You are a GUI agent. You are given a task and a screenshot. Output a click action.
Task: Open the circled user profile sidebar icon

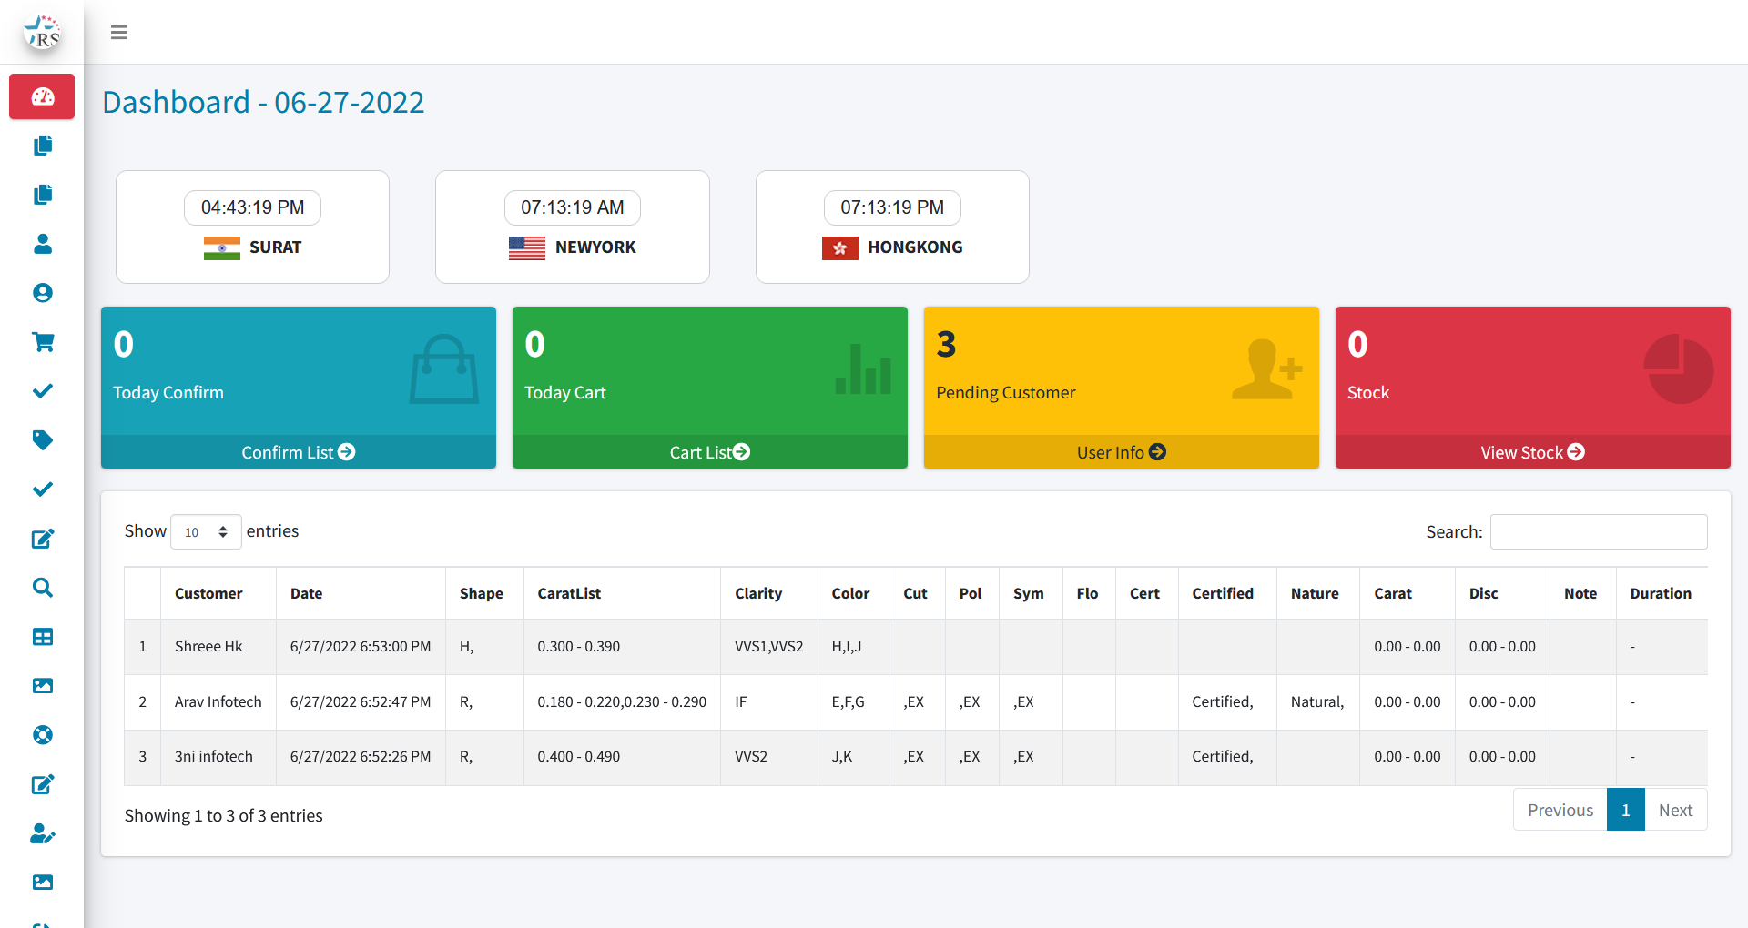click(42, 293)
